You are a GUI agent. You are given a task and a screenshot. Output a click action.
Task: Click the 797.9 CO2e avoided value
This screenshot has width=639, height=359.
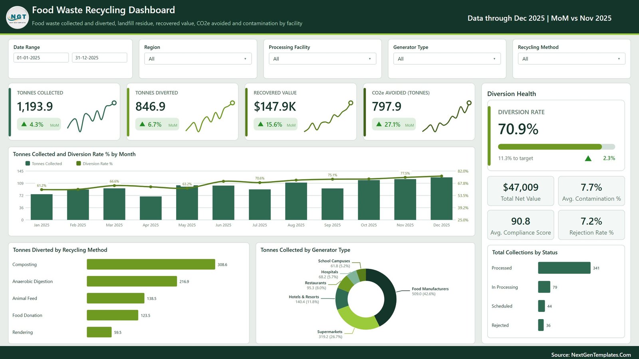point(387,107)
